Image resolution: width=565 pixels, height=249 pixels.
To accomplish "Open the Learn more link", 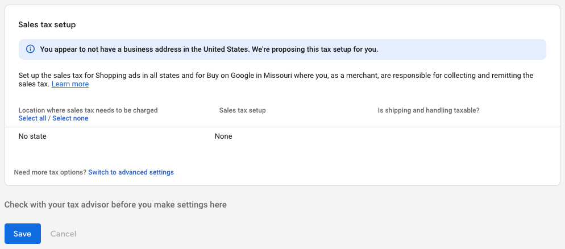I will pos(70,84).
